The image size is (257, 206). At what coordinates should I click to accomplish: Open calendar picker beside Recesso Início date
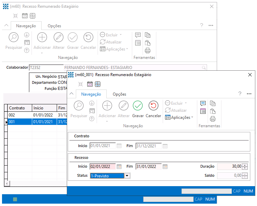coord(119,167)
